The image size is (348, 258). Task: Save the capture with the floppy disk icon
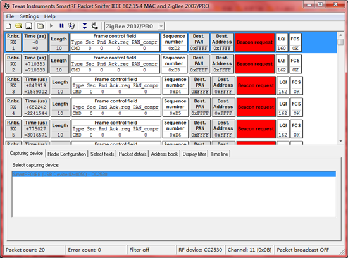pos(29,26)
